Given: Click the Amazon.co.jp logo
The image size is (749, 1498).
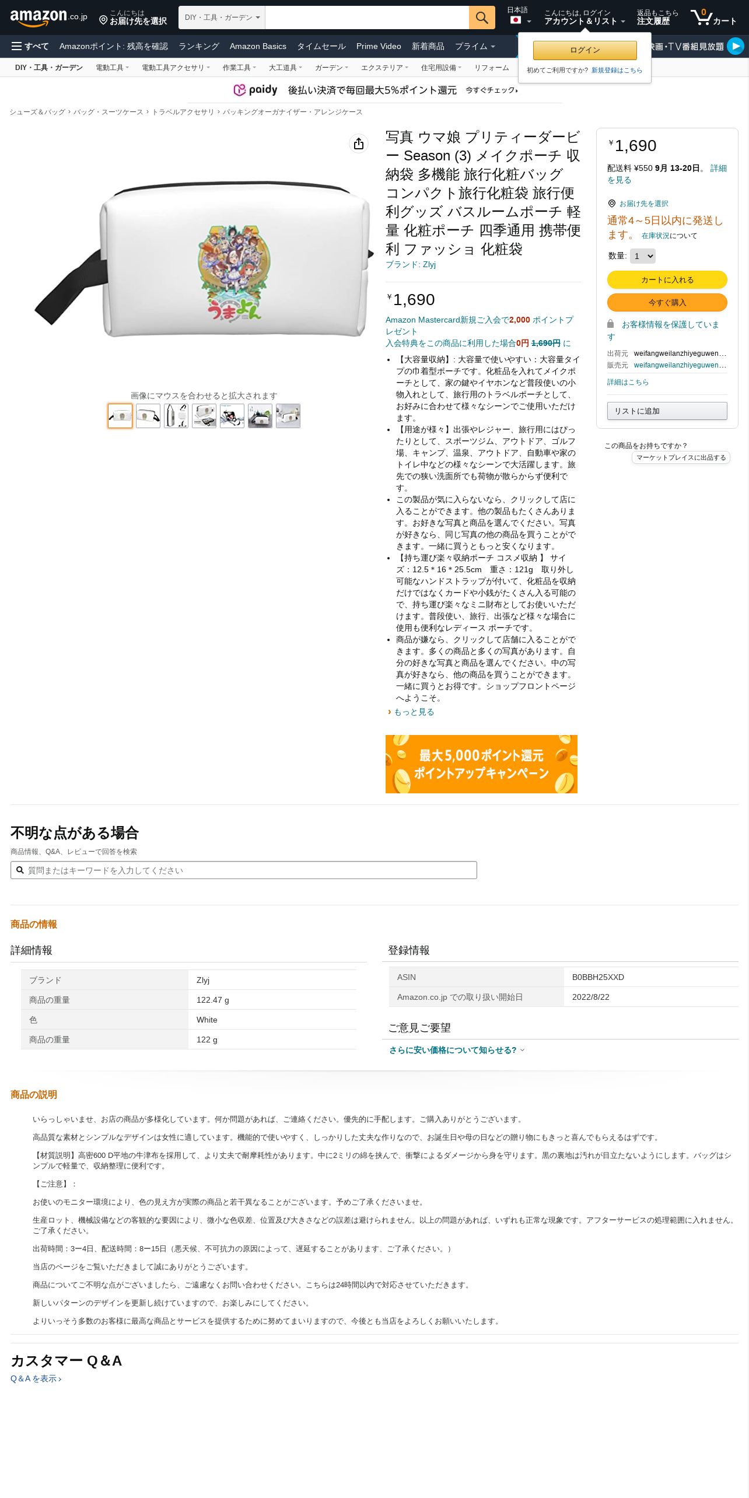Looking at the screenshot, I should 48,17.
